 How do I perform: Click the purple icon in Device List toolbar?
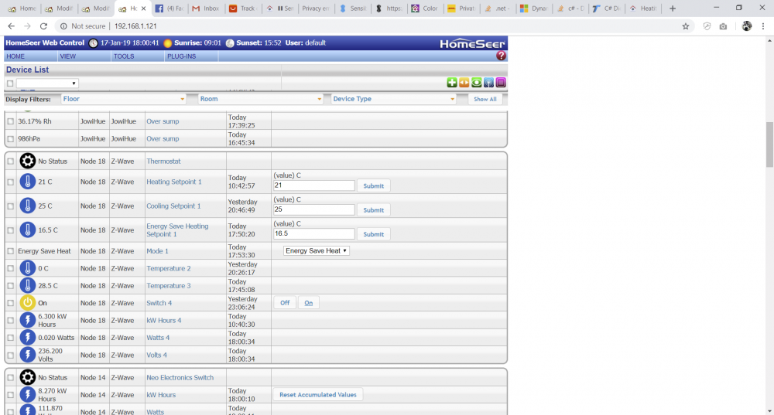pyautogui.click(x=501, y=83)
